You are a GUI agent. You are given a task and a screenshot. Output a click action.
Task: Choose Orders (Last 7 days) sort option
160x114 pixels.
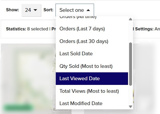pyautogui.click(x=92, y=29)
